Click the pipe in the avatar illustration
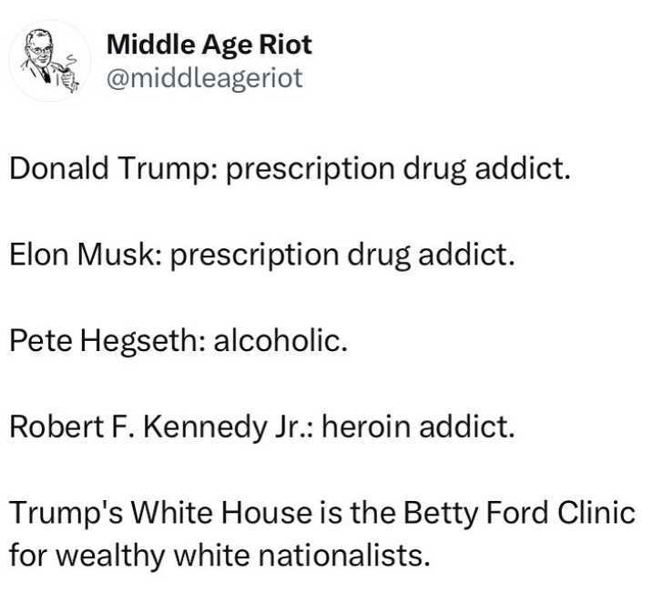The width and height of the screenshot is (663, 602). tap(62, 68)
